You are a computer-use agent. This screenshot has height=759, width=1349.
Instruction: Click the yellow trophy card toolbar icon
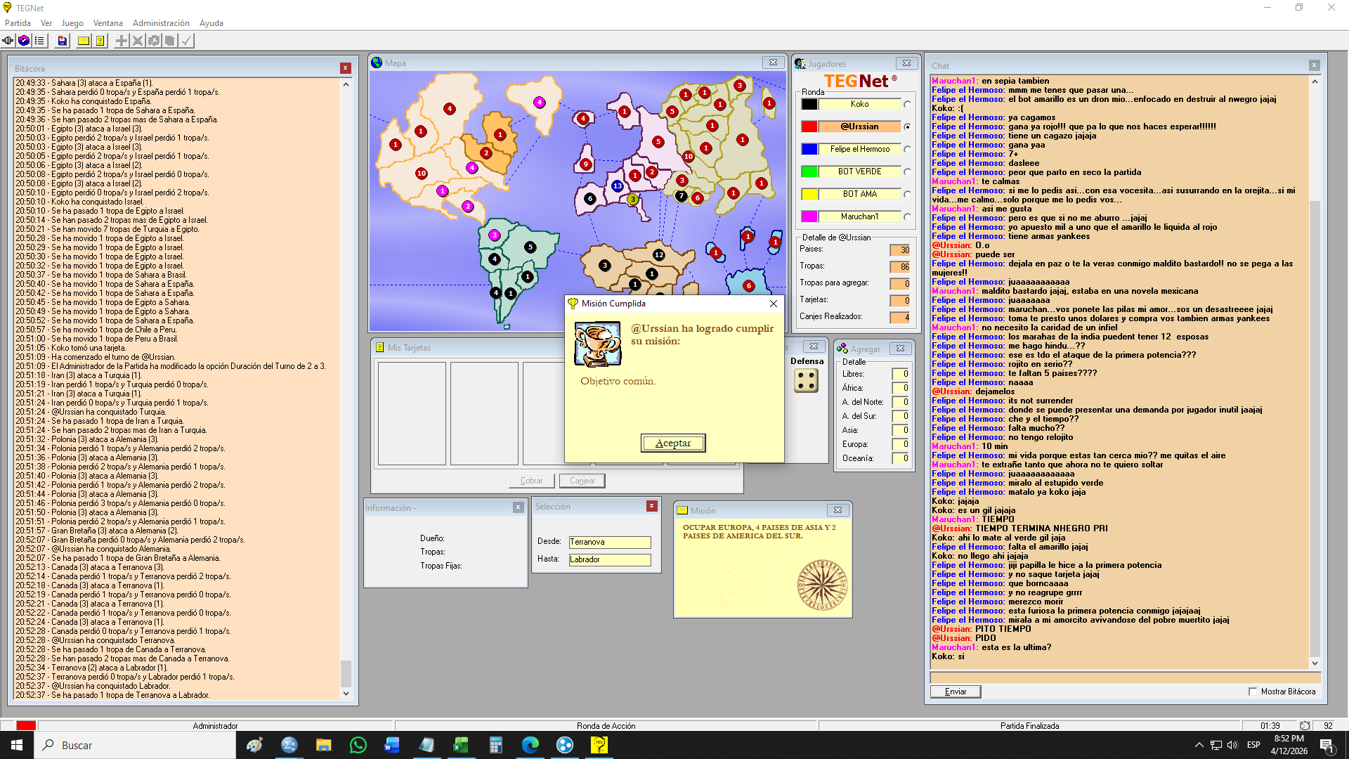(100, 41)
